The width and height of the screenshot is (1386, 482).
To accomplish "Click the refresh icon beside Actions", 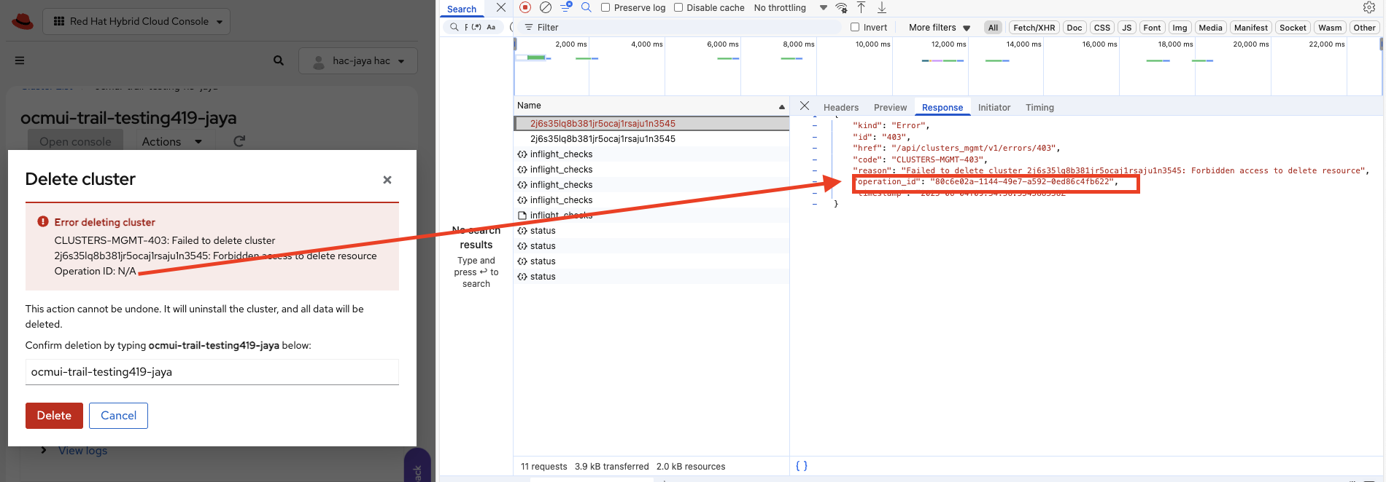I will coord(239,141).
